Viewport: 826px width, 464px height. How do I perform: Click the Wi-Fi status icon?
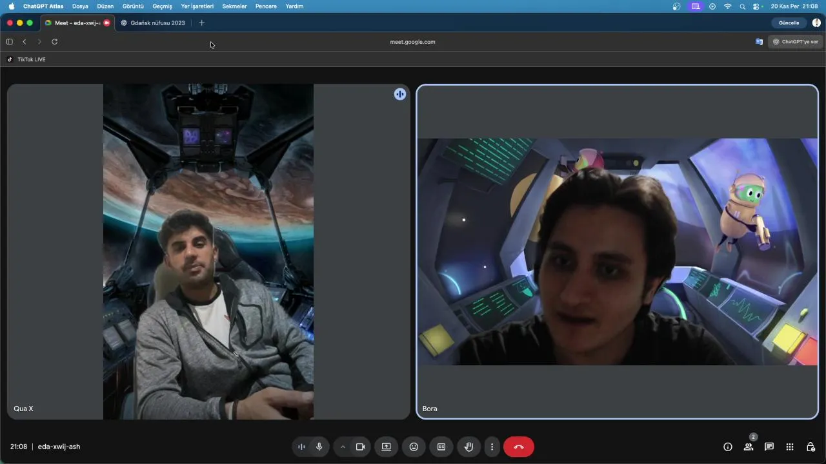point(728,6)
